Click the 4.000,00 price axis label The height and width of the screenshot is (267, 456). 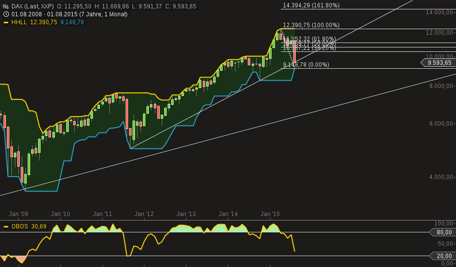pyautogui.click(x=441, y=177)
